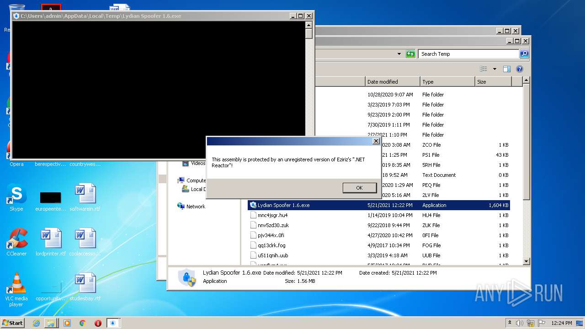This screenshot has height=329, width=585.
Task: Select the europeente... desktop file
Action: click(51, 201)
